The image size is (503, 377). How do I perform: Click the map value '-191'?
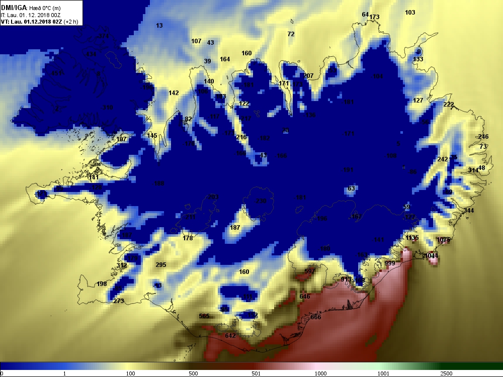click(347, 170)
